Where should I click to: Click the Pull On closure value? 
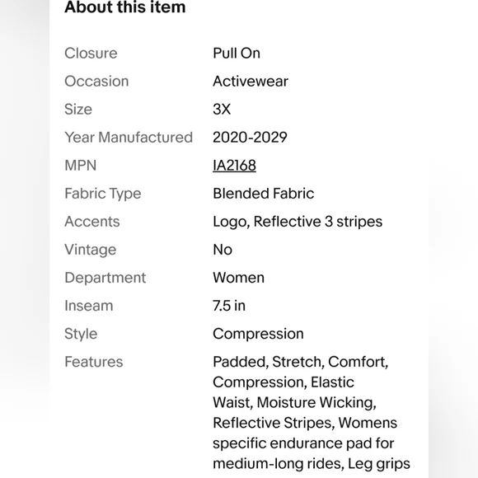[237, 54]
